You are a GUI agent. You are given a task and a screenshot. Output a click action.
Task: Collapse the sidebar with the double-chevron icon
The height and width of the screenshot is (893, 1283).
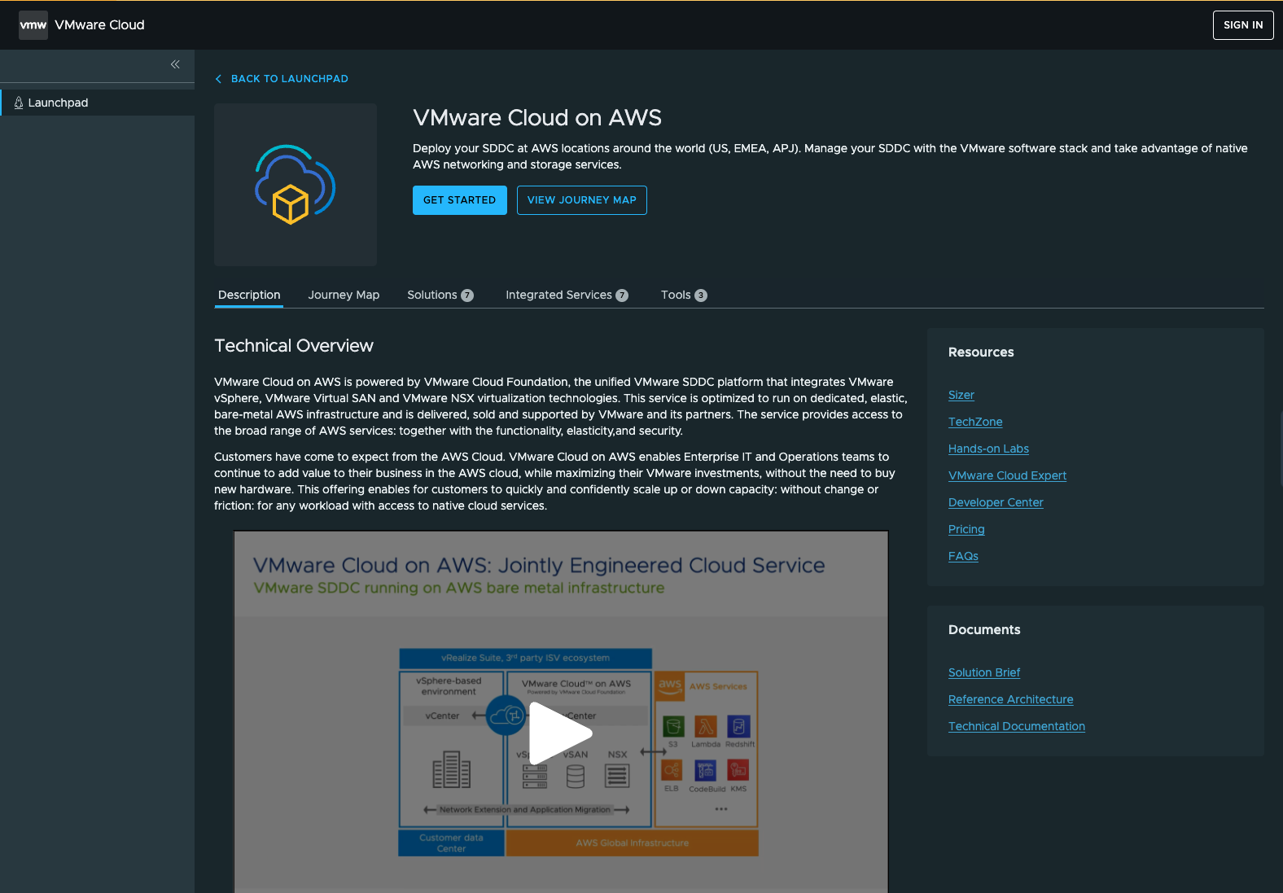point(175,64)
